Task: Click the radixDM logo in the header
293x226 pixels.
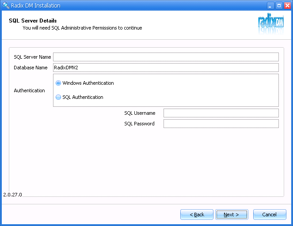Action: click(x=271, y=24)
